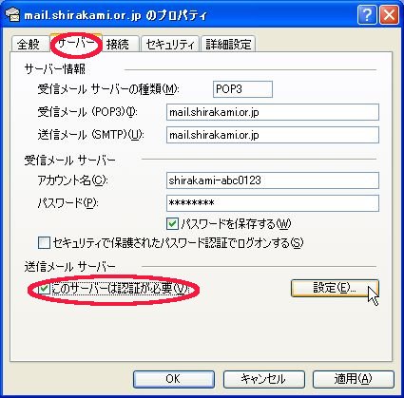Click the キャンセル button
Viewport: 404px width, 398px height.
pos(263,379)
